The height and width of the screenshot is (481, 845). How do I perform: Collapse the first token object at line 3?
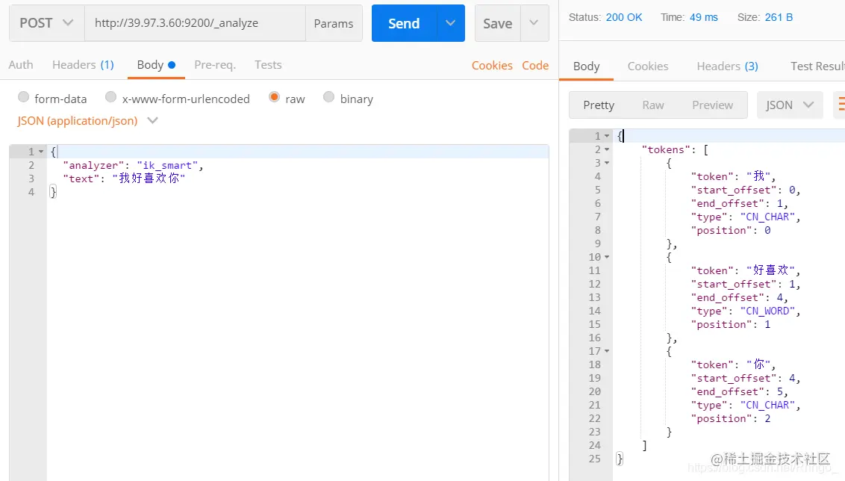(607, 163)
